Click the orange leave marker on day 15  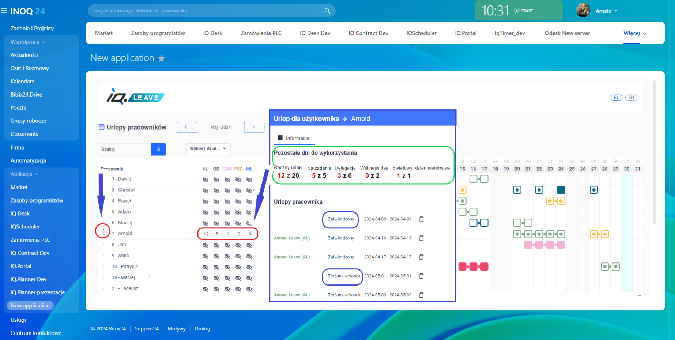pyautogui.click(x=462, y=190)
